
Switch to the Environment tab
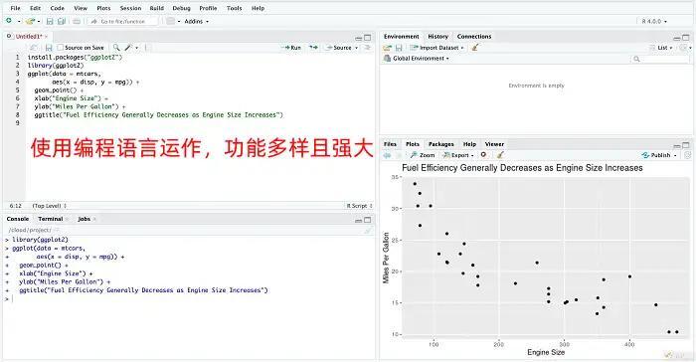(x=402, y=37)
